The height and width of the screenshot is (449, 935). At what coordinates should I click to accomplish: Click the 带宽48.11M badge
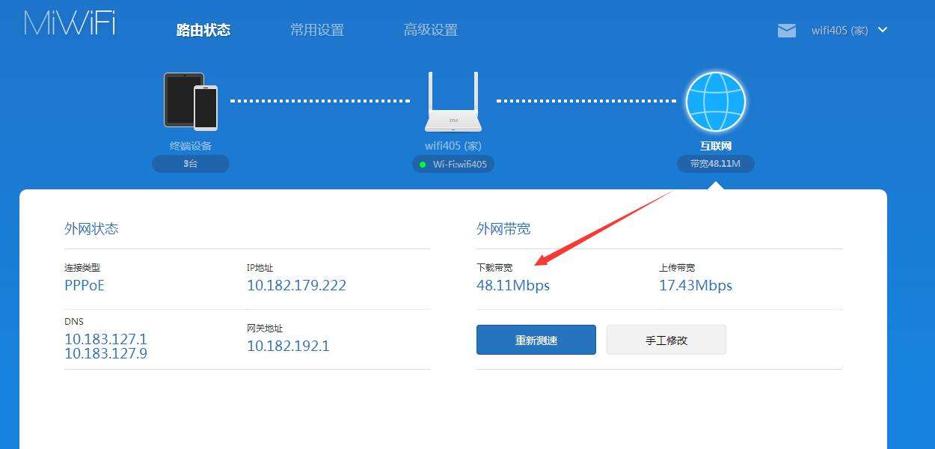coord(716,163)
